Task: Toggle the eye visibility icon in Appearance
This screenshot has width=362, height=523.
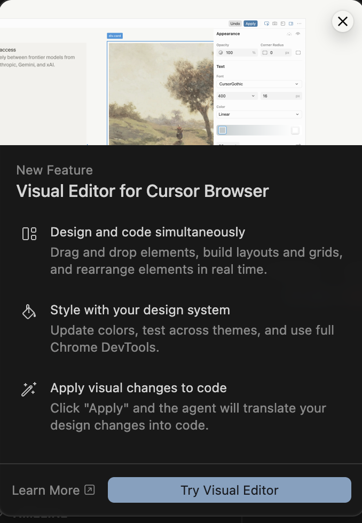Action: point(298,34)
